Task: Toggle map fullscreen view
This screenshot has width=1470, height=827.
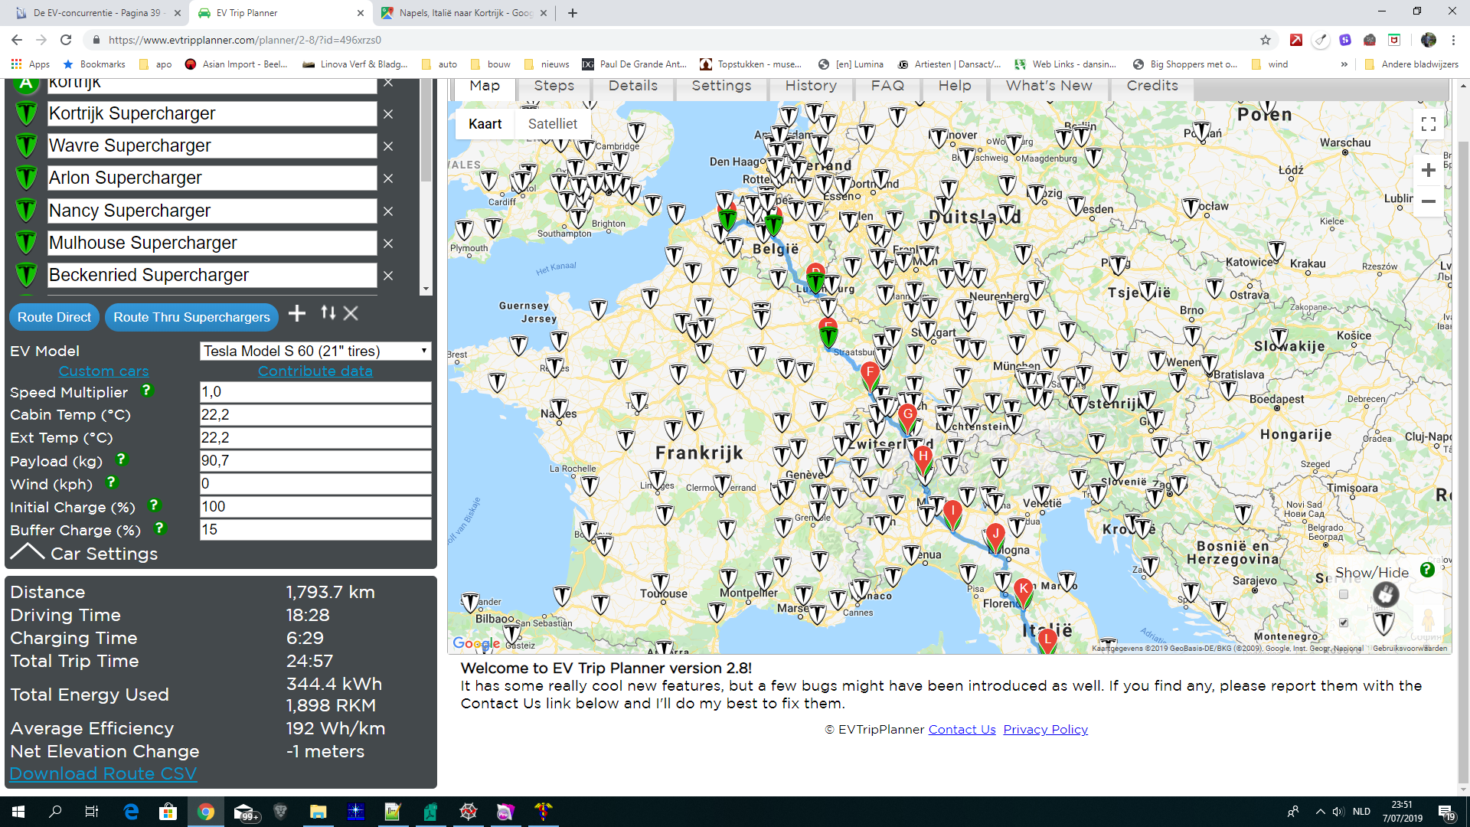Action: click(x=1429, y=124)
